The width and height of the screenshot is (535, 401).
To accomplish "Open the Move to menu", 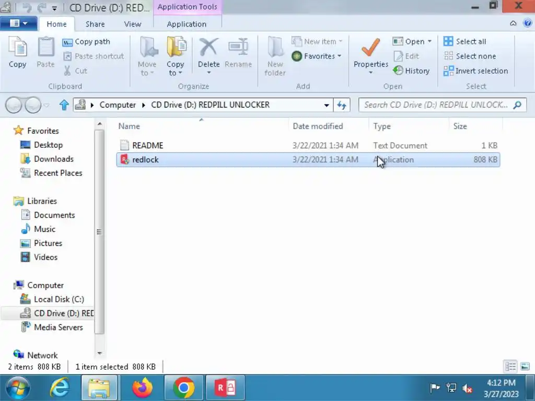I will point(147,57).
